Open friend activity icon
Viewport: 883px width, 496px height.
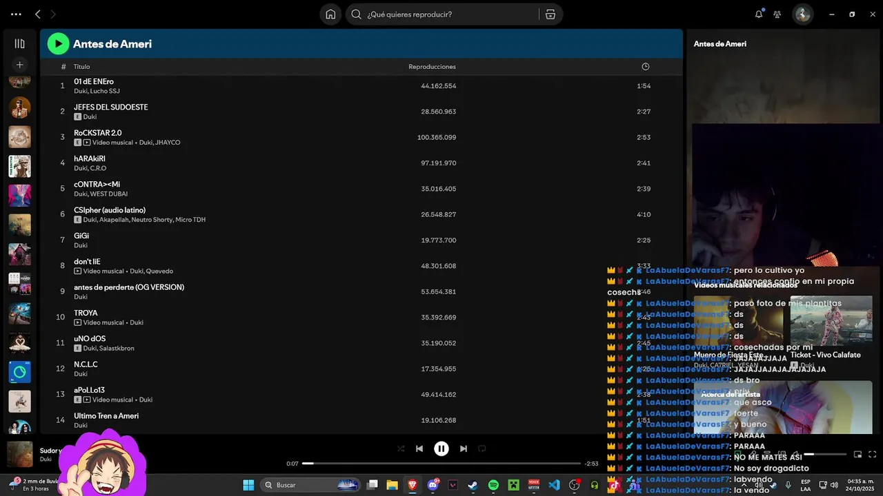click(777, 14)
